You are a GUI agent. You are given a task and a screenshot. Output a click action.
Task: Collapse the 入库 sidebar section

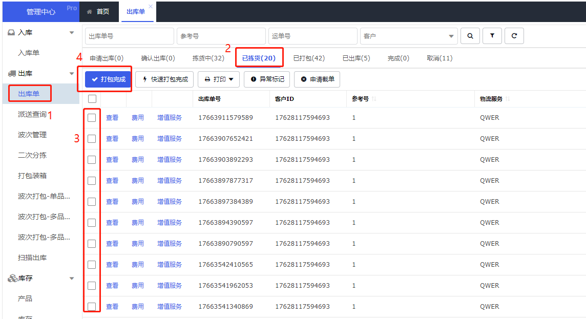(x=72, y=33)
